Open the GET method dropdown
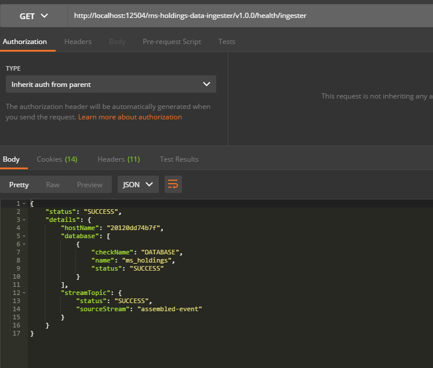 coord(34,16)
